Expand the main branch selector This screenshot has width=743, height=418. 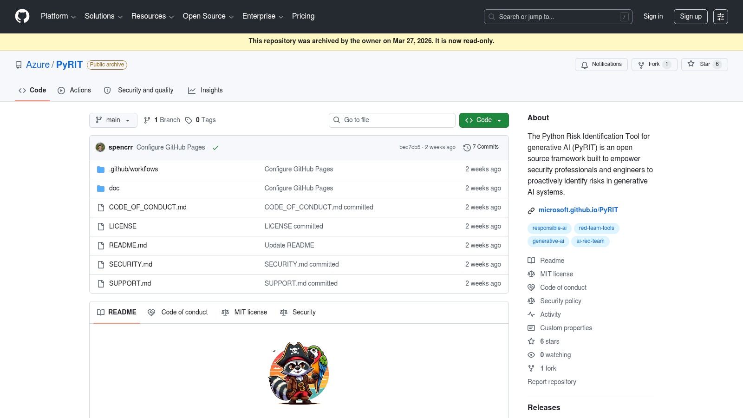coord(113,120)
